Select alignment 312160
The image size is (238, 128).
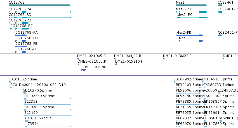click(48, 115)
